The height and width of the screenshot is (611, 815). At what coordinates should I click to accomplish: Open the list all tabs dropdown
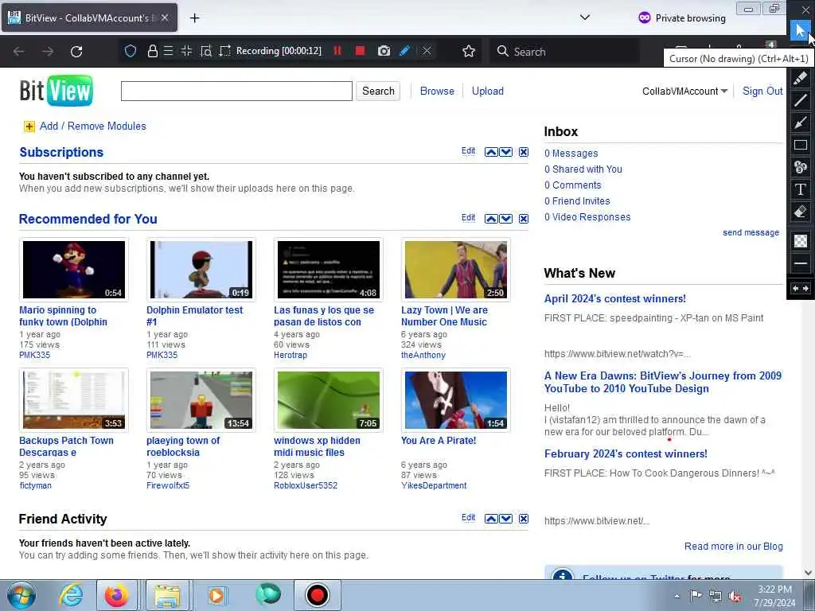[585, 18]
